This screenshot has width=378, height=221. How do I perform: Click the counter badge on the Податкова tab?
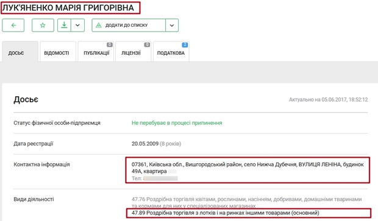pos(185,44)
